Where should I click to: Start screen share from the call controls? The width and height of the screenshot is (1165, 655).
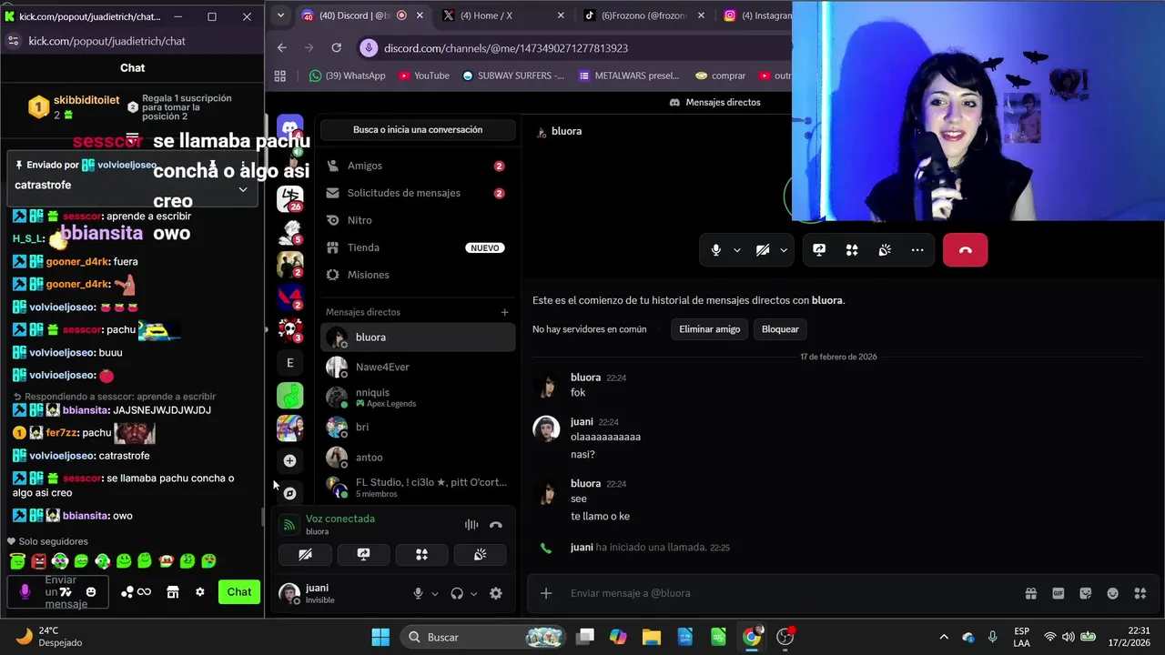coord(819,250)
